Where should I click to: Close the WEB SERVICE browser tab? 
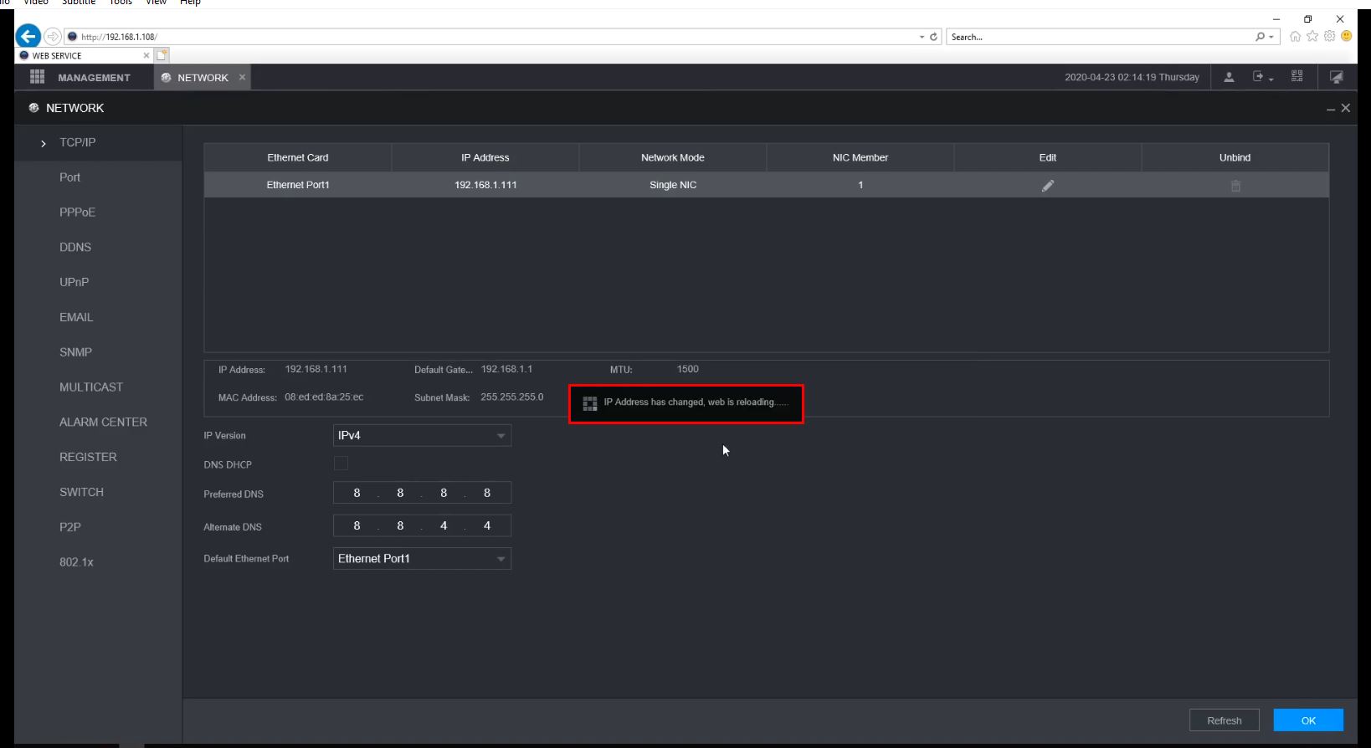[146, 55]
